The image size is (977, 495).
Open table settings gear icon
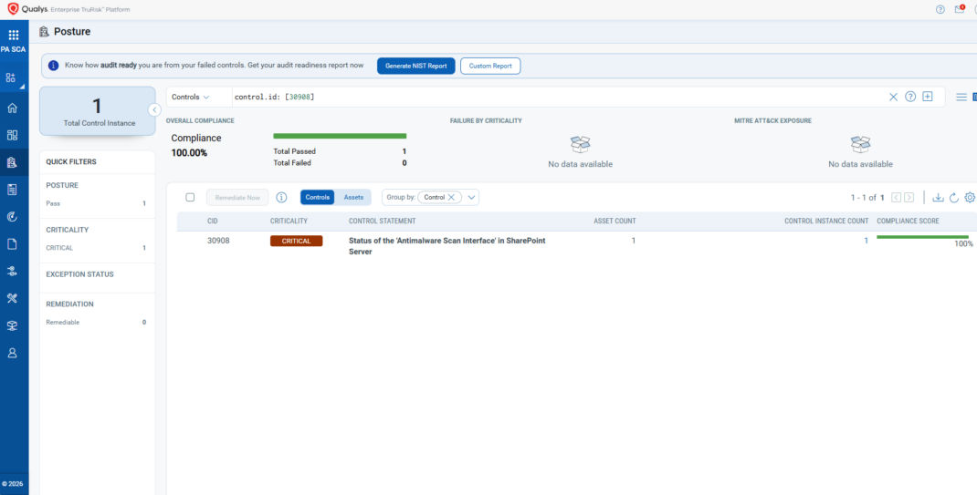click(970, 197)
